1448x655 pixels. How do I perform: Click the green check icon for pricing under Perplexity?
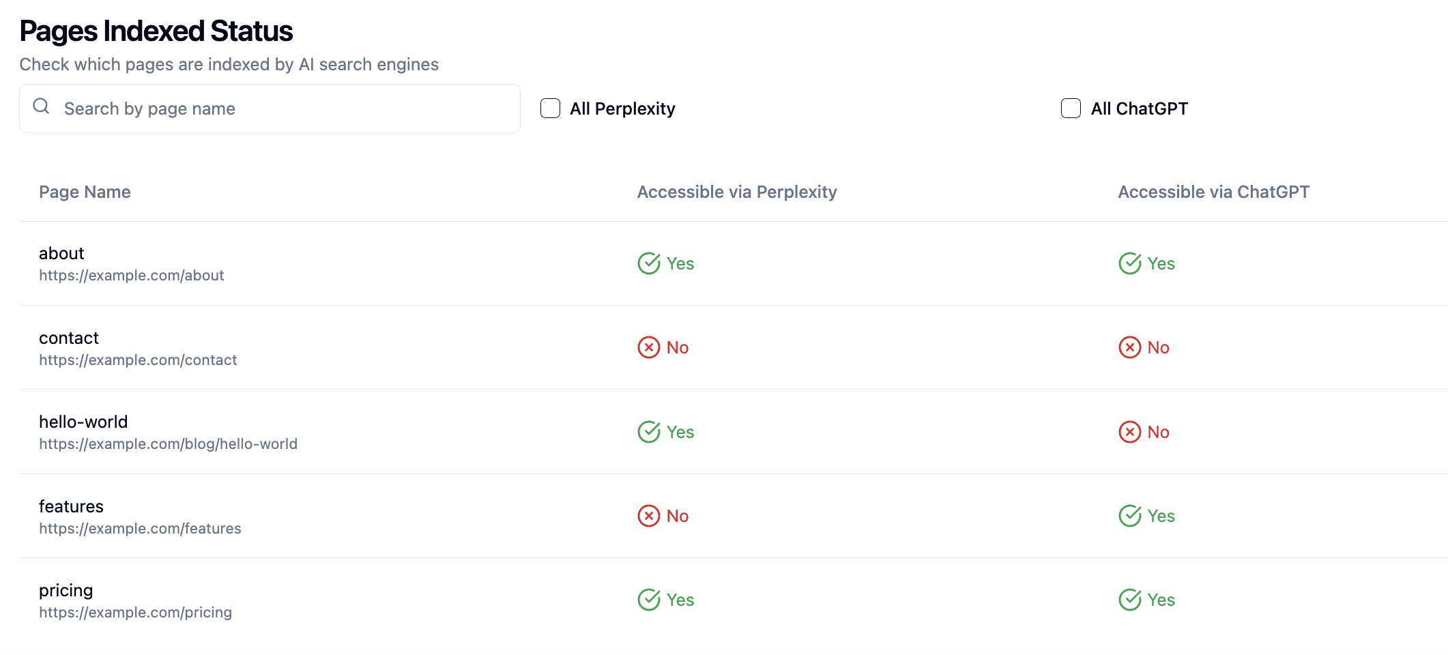click(x=649, y=599)
